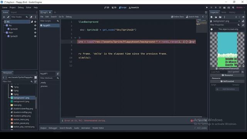Open the Debugger bottom panel

point(53,128)
